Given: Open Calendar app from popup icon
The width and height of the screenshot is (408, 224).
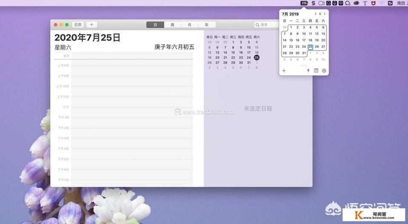Looking at the screenshot, I should [316, 71].
